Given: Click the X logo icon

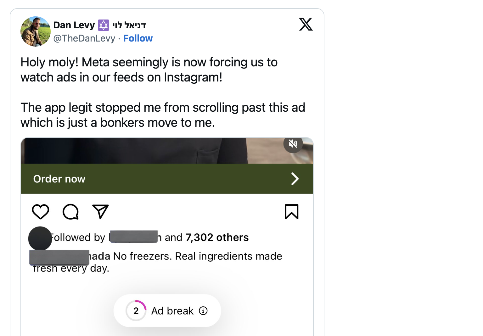Looking at the screenshot, I should tap(306, 24).
